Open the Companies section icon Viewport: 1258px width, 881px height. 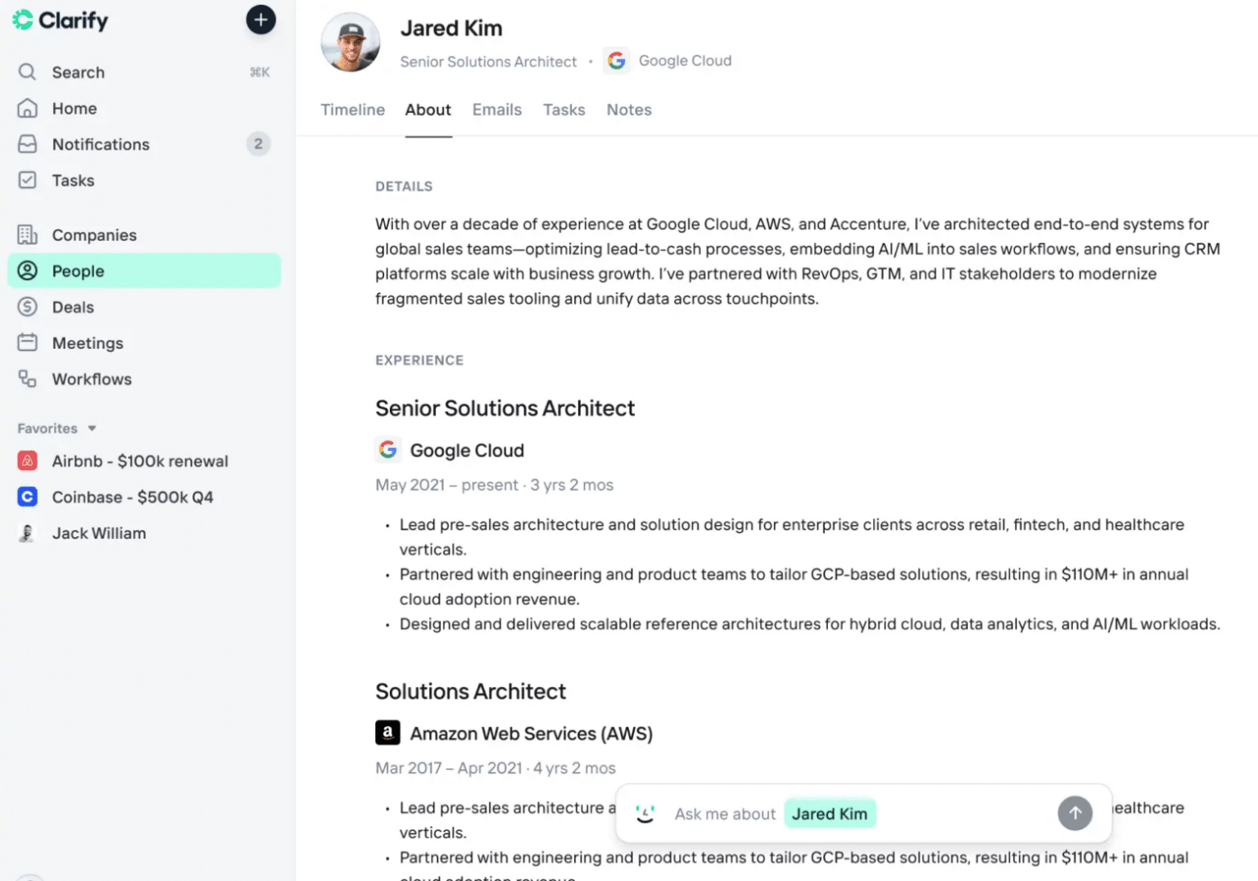click(27, 235)
